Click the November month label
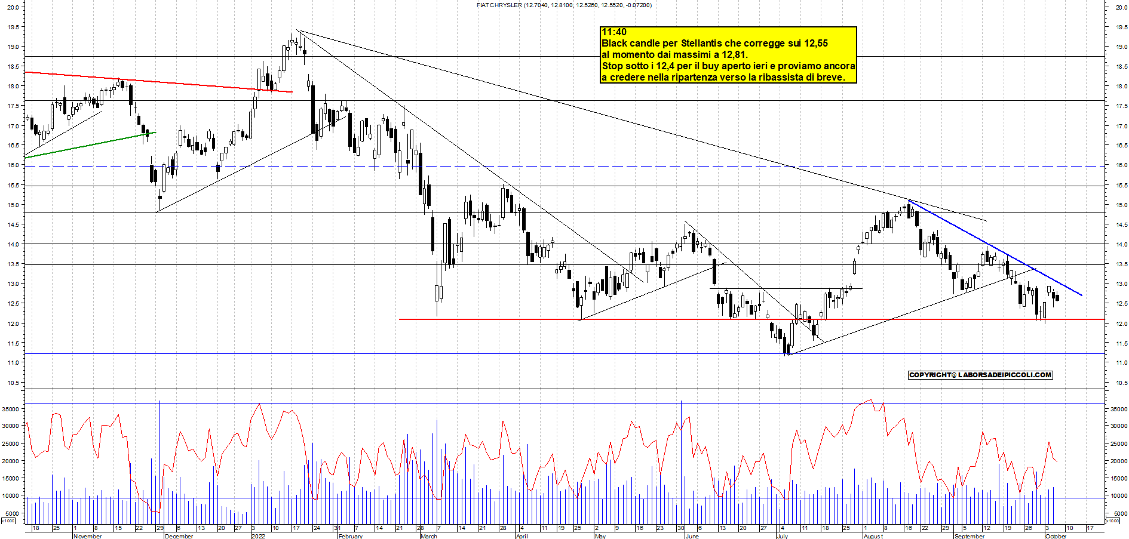Image resolution: width=1129 pixels, height=539 pixels. tap(87, 536)
